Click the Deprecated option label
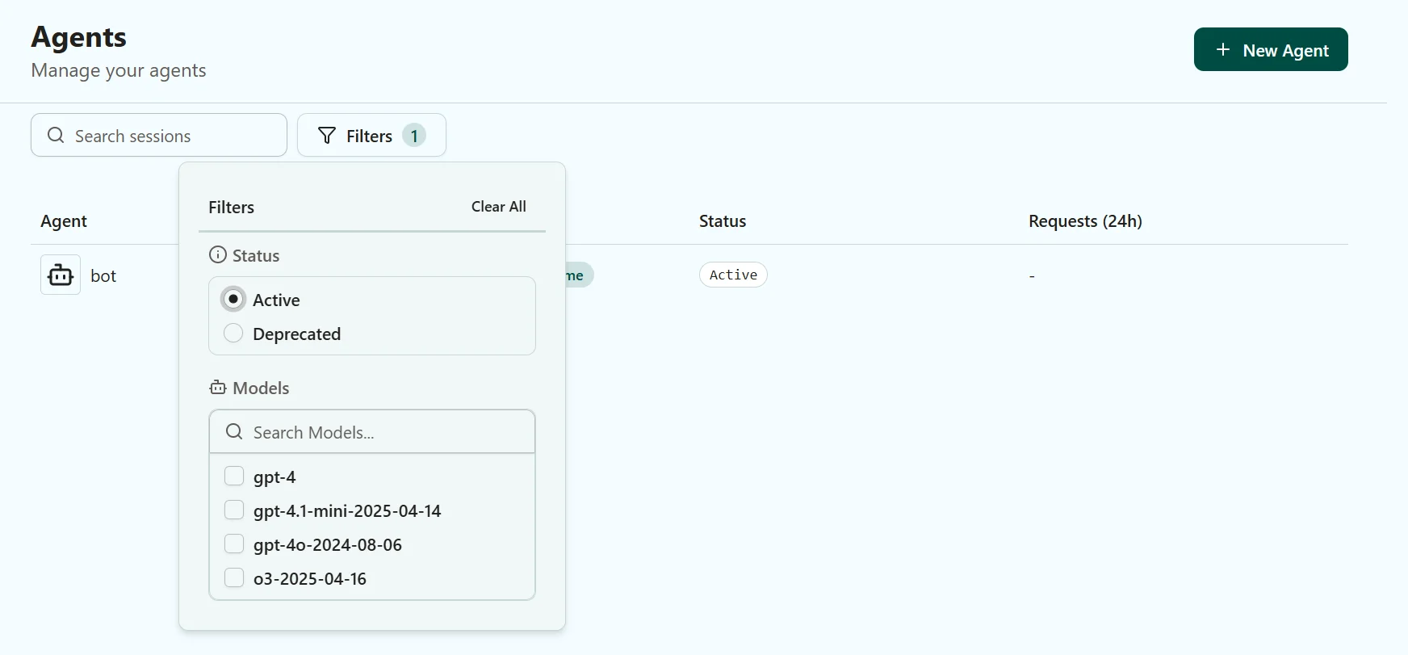 (x=296, y=334)
